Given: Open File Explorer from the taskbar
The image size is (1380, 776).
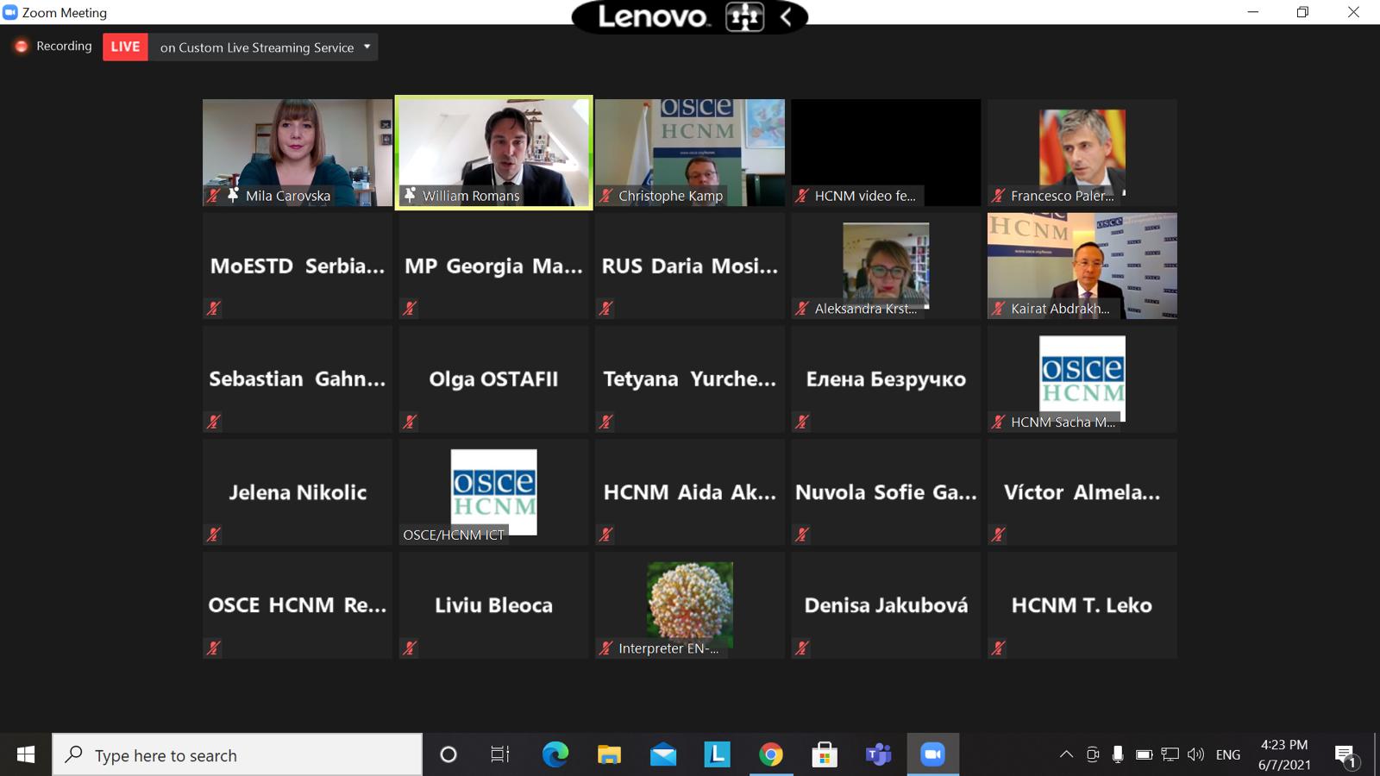Looking at the screenshot, I should coord(609,755).
